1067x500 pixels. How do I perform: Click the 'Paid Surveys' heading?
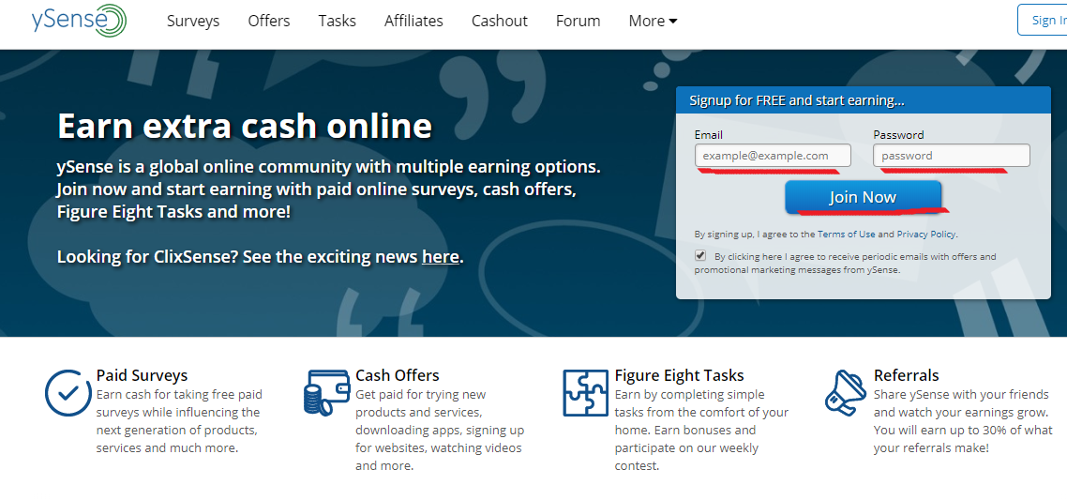pos(142,375)
